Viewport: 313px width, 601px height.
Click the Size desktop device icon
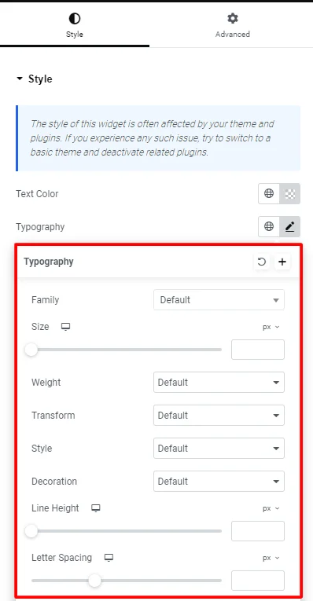pyautogui.click(x=66, y=327)
